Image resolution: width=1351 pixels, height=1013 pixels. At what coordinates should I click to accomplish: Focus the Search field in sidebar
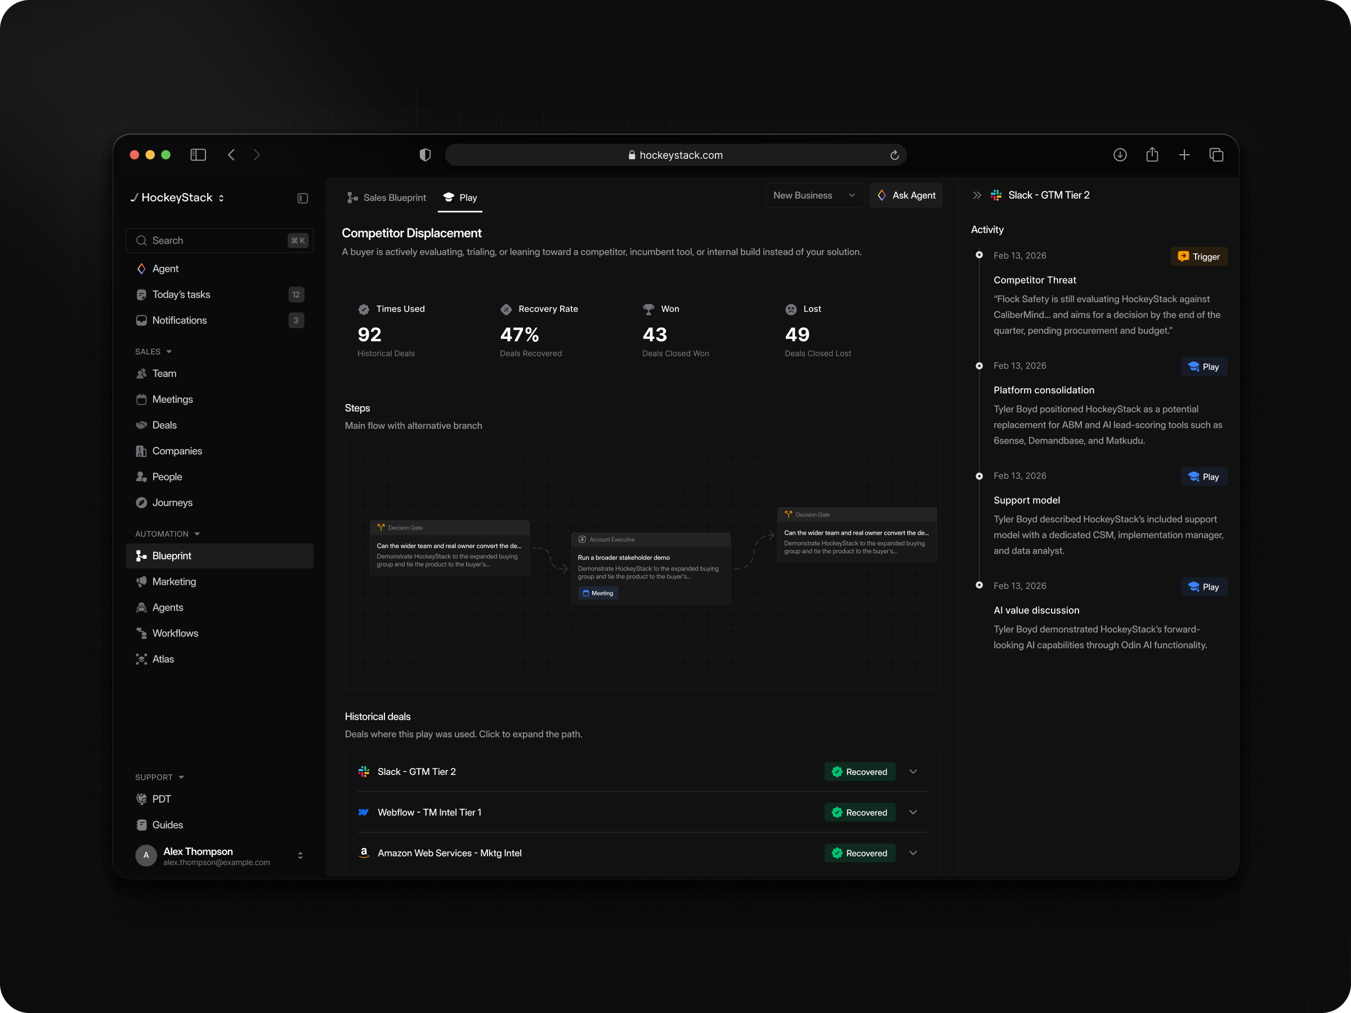click(220, 240)
